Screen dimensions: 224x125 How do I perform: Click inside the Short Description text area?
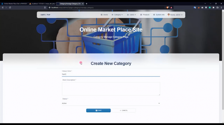(111, 89)
